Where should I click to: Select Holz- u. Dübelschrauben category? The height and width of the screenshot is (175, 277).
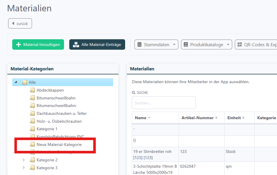59,121
